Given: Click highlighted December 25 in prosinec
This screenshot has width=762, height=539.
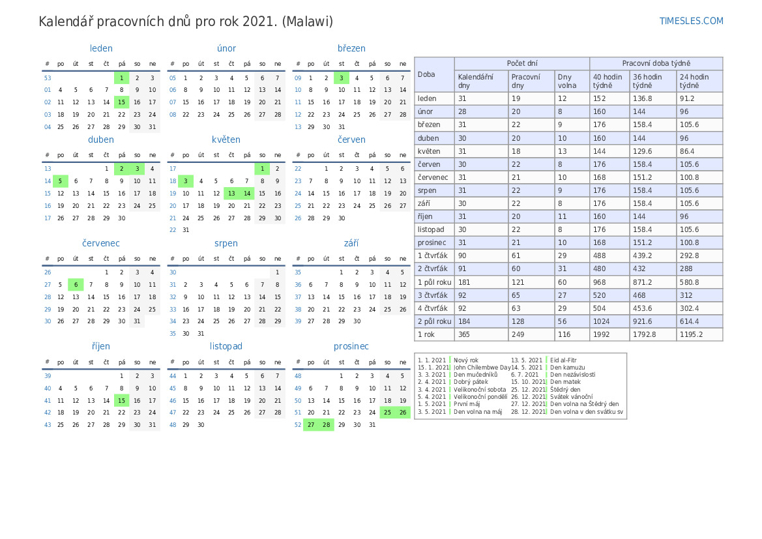Looking at the screenshot, I should 387,413.
